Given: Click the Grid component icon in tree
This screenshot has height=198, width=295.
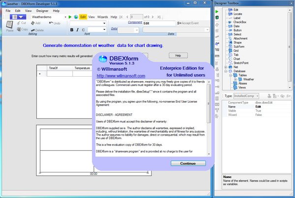Looking at the screenshot, I should click(230, 51).
